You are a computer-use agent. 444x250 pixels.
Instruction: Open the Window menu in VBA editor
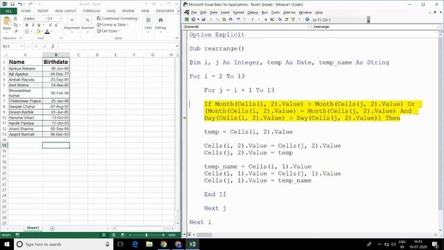coord(305,12)
